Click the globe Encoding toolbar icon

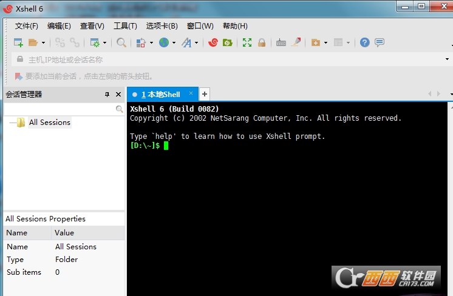[164, 42]
